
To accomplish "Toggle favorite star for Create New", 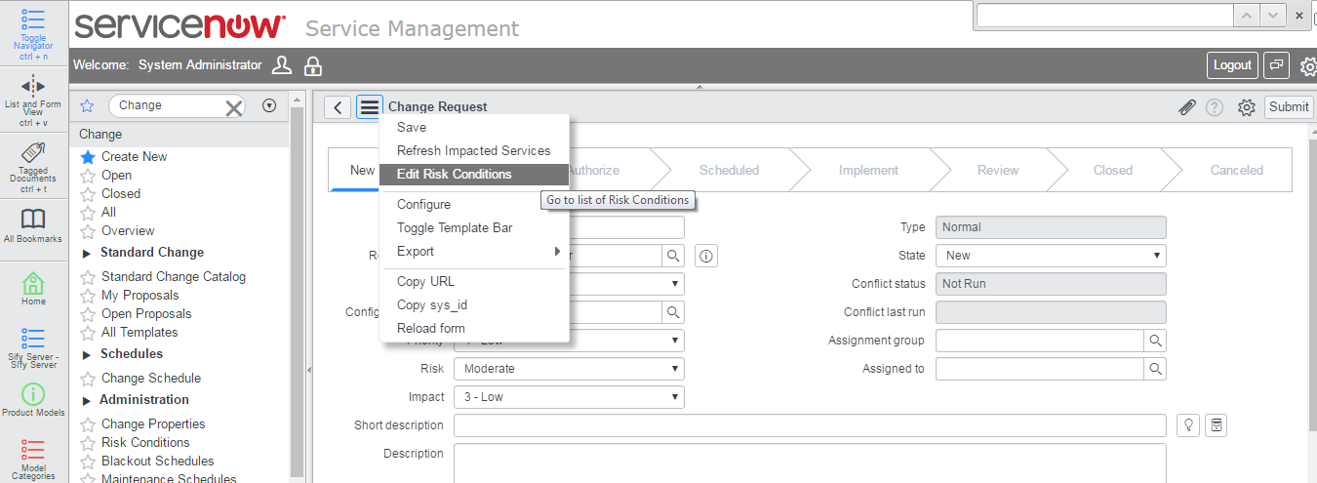I will [x=88, y=157].
